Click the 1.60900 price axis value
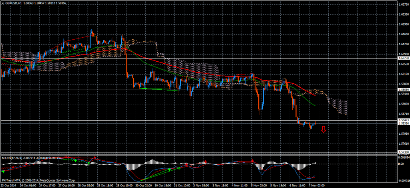Image resolution: width=410 pixels, height=188 pixels. 404,54
